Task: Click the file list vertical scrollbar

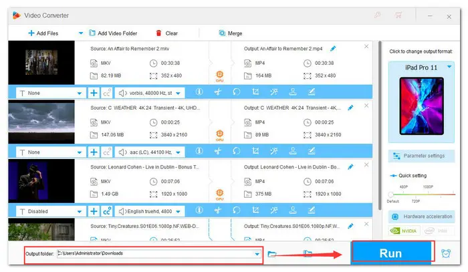Action: point(380,125)
